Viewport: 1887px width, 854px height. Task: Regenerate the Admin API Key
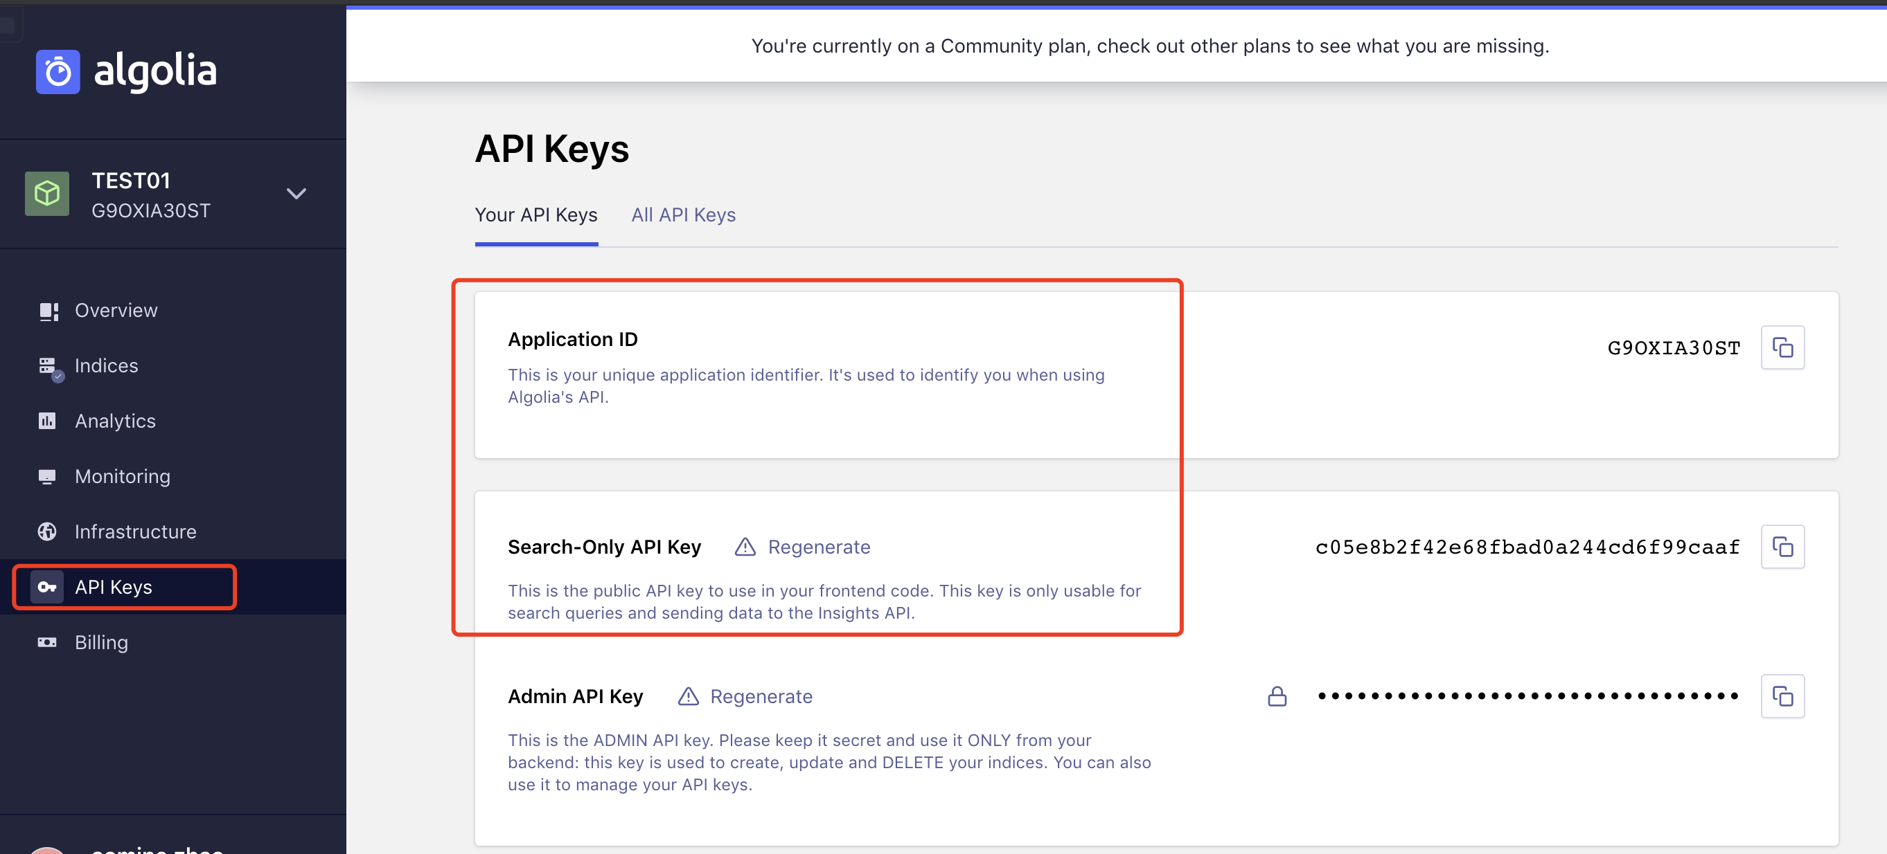click(761, 696)
